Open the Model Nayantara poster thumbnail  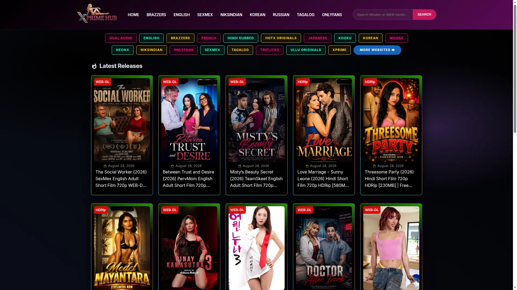(122, 248)
